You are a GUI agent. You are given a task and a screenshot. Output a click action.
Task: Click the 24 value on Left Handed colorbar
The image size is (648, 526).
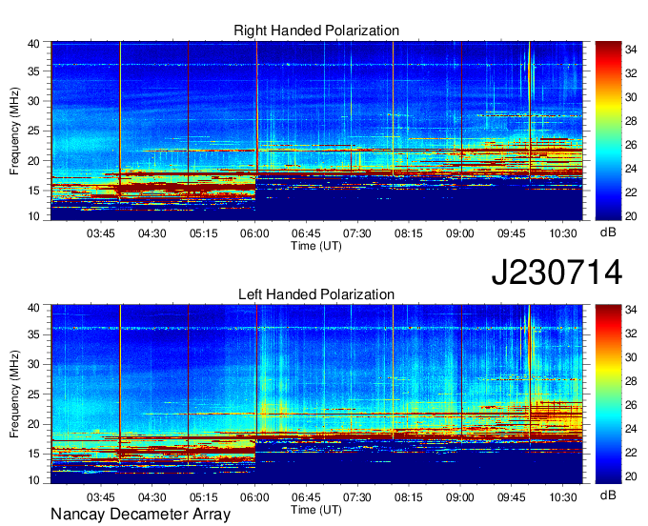tap(631, 429)
